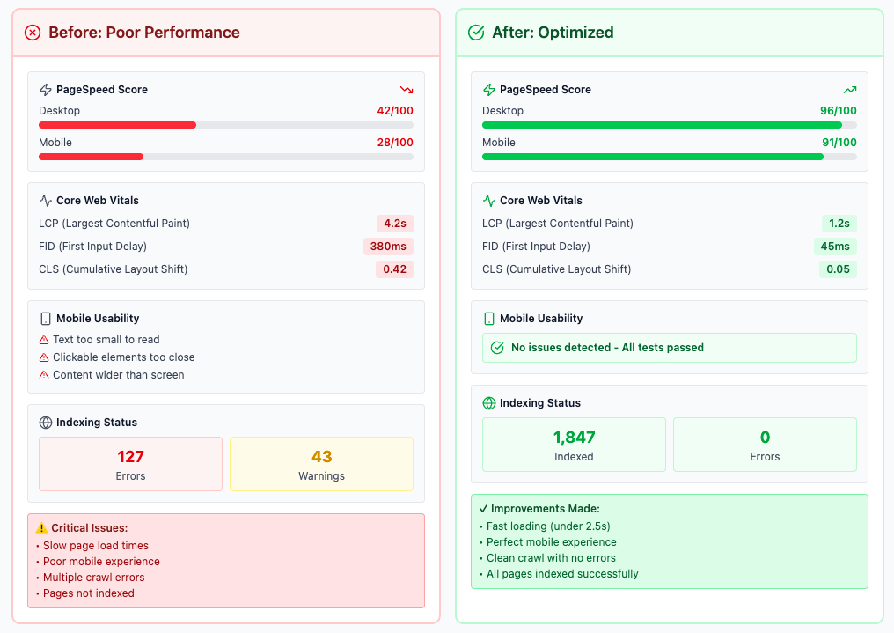Click the All pages indexed successfully bullet
This screenshot has height=633, width=894.
pyautogui.click(x=562, y=574)
